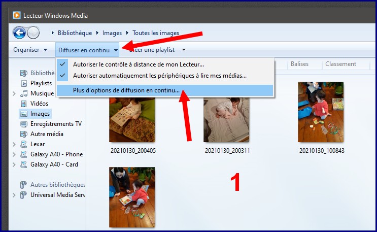This screenshot has height=232, width=377.
Task: Select Autoriser automatiquement les périphériques entry
Action: (165, 76)
